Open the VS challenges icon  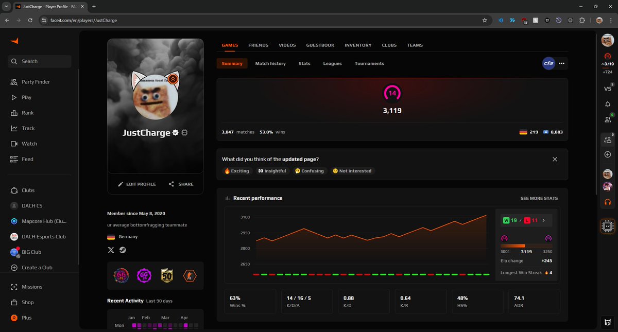coord(608,88)
